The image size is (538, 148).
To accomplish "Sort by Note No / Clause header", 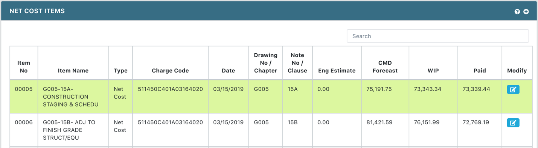I will [297, 63].
